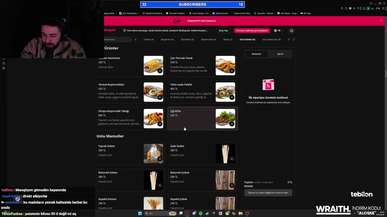
Task: Close the pink promotional banner
Action: (381, 21)
